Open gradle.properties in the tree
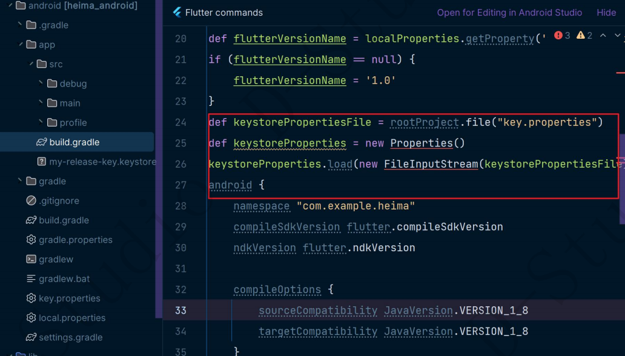625x356 pixels. tap(76, 240)
